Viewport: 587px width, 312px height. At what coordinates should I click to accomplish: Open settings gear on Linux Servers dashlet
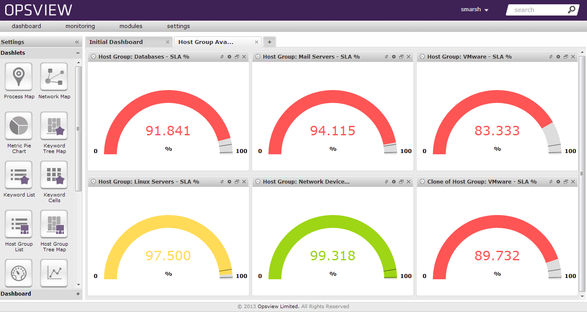click(229, 182)
